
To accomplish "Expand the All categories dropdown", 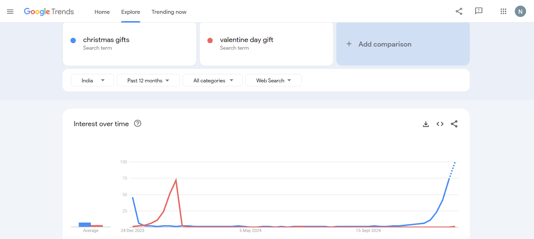I will click(x=213, y=80).
